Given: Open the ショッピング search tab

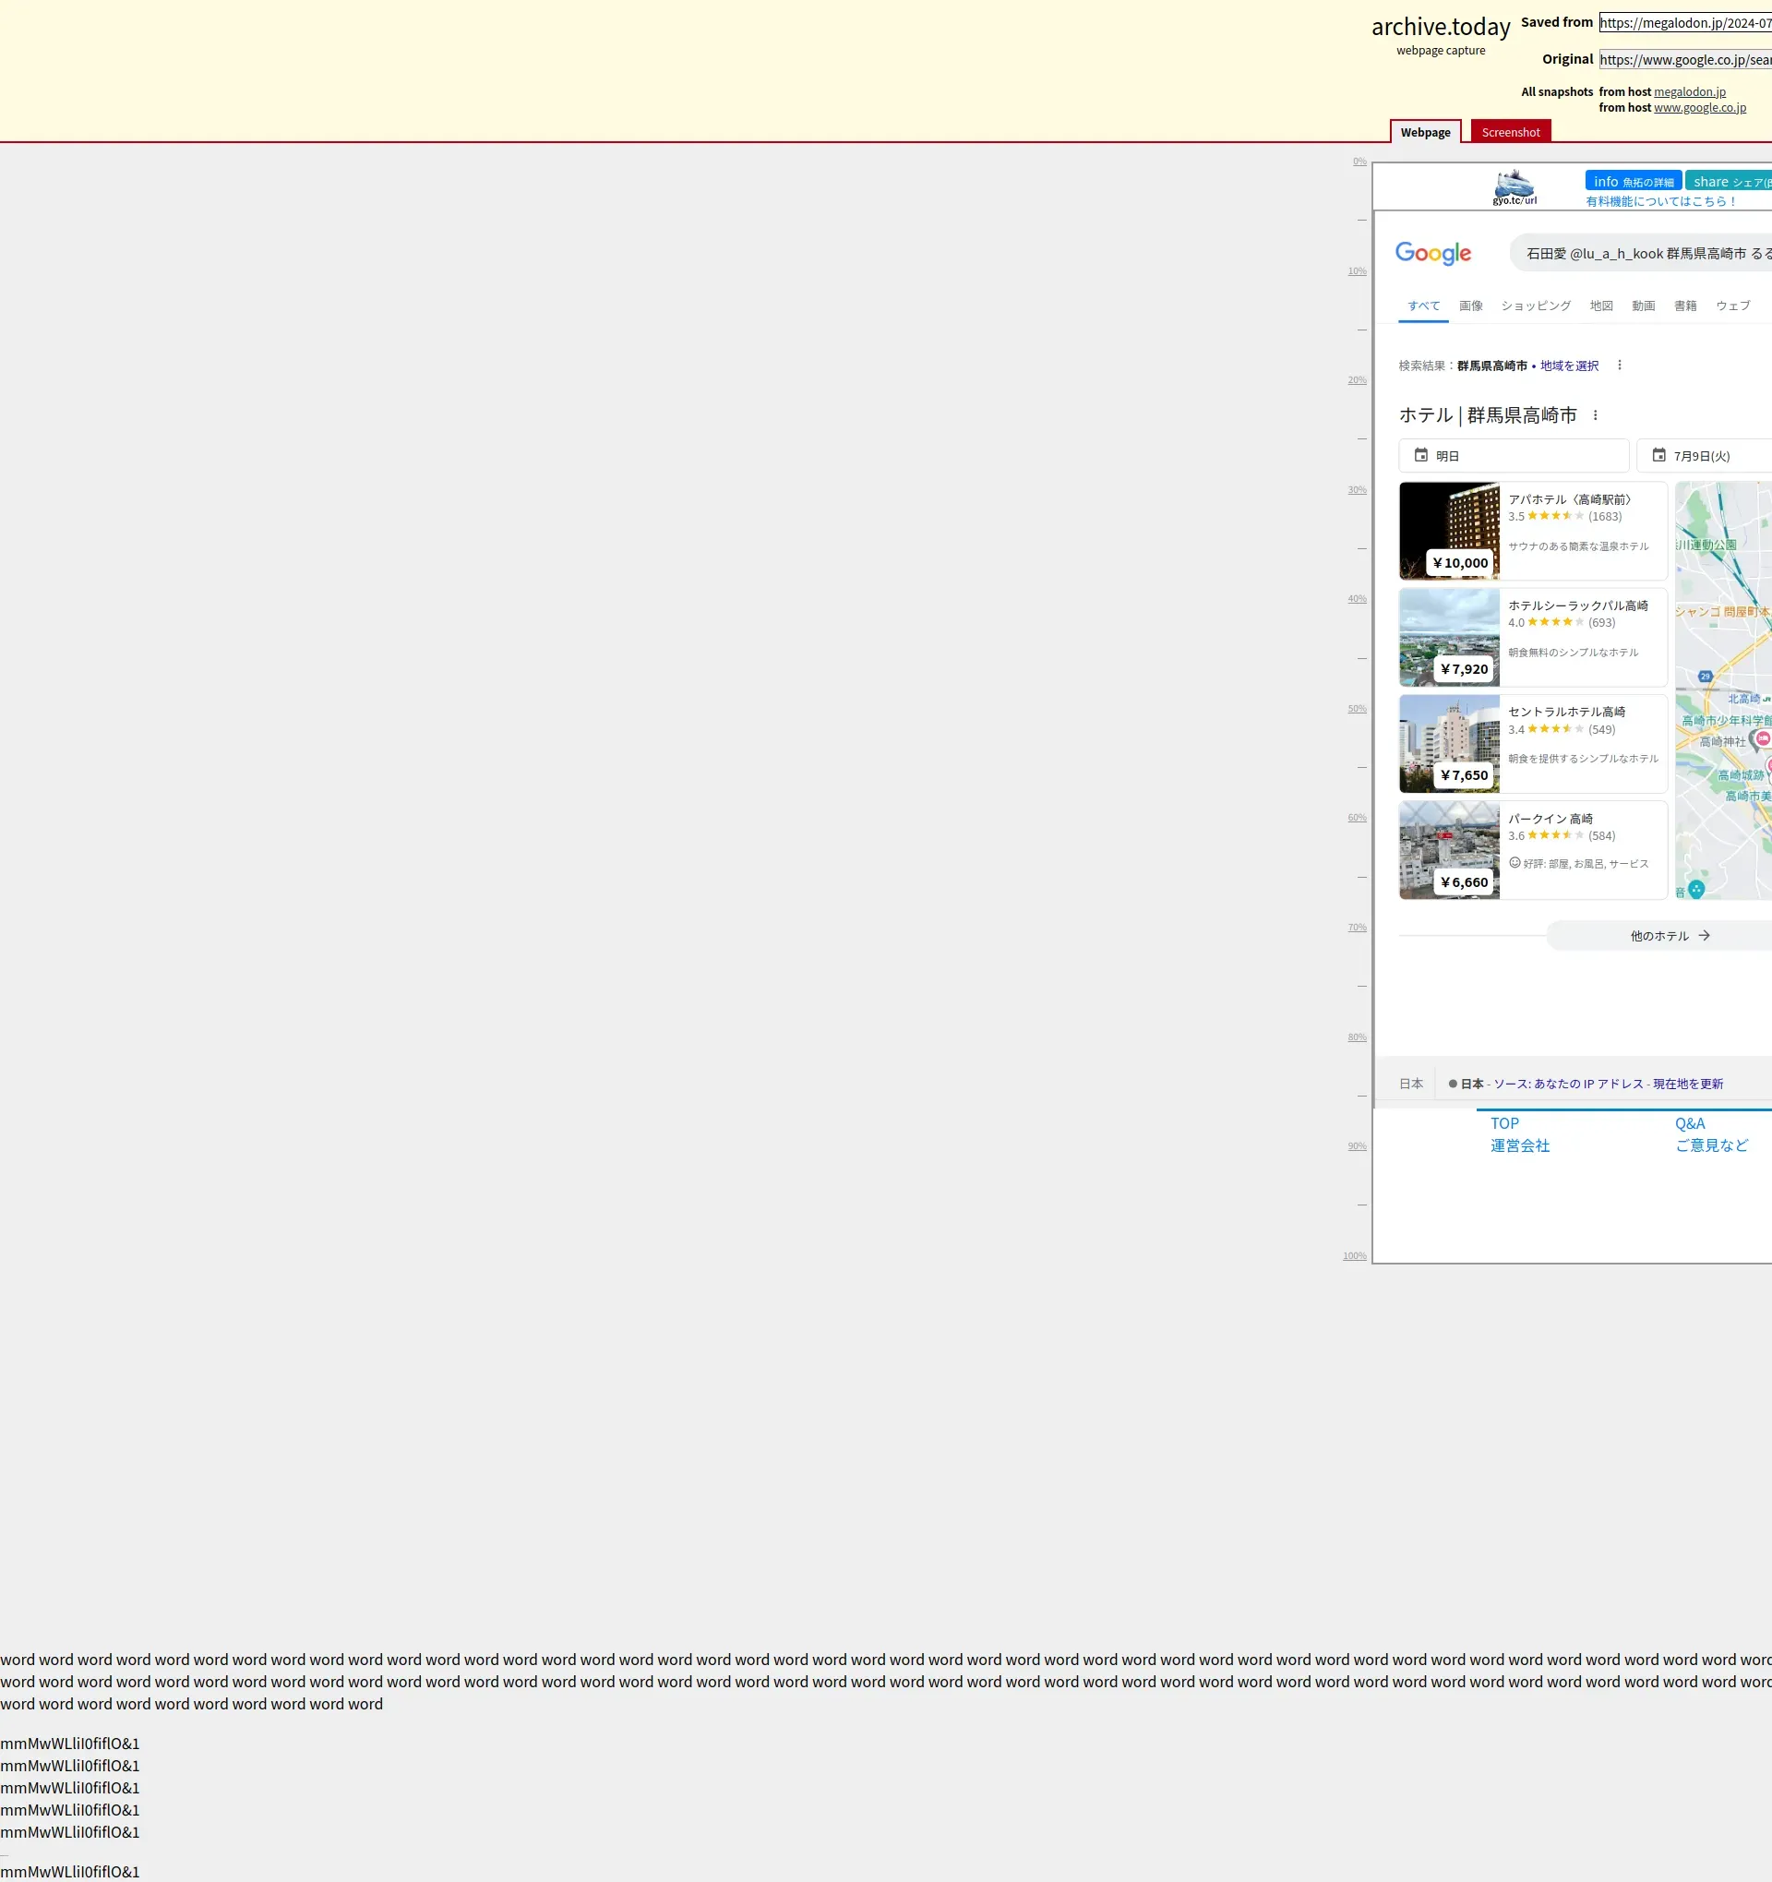Looking at the screenshot, I should 1535,306.
